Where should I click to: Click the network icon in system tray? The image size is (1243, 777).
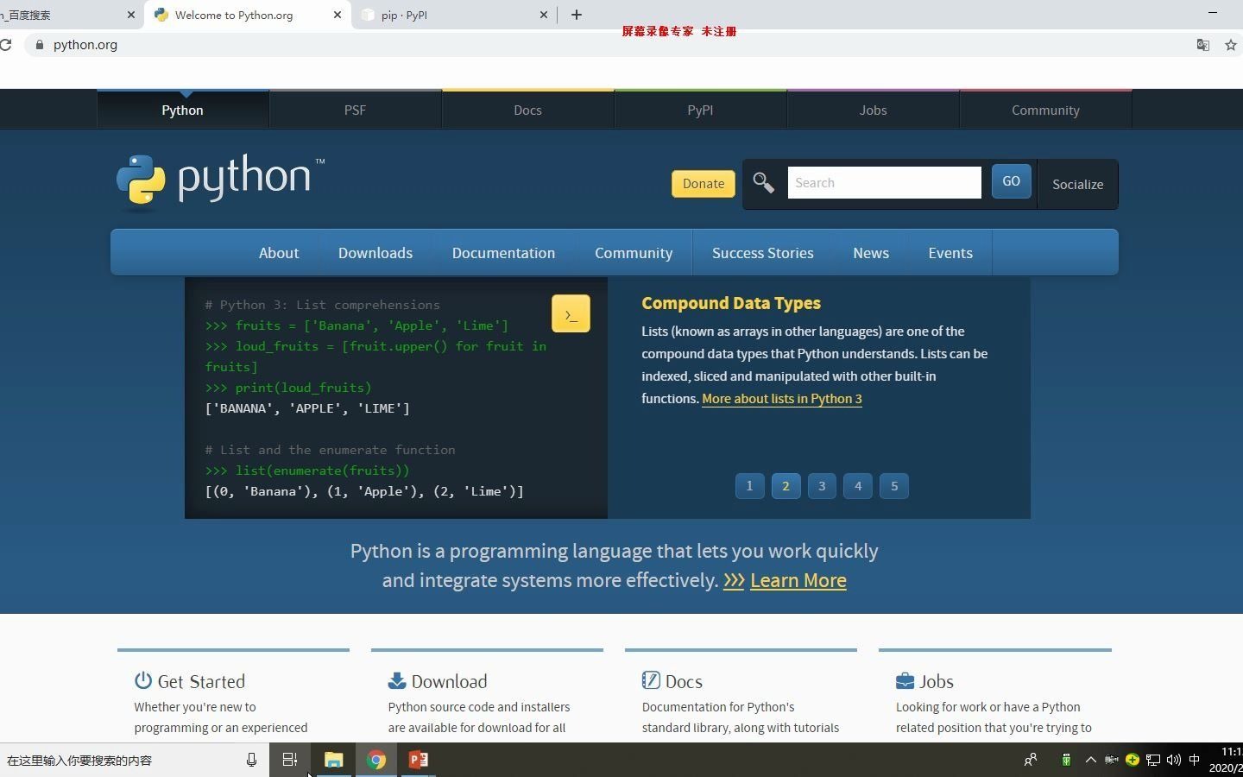[1152, 760]
